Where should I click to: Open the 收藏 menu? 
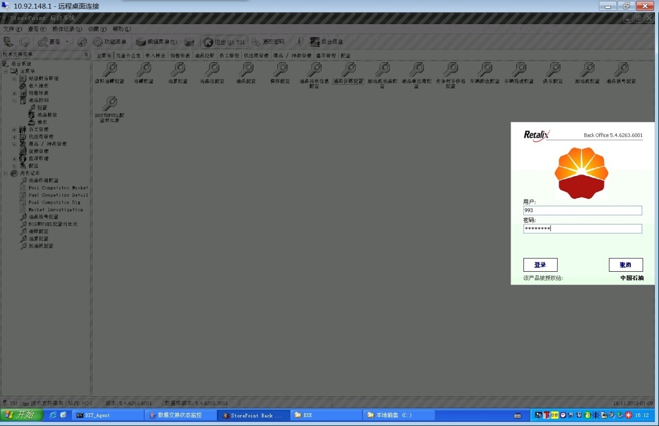tap(97, 29)
